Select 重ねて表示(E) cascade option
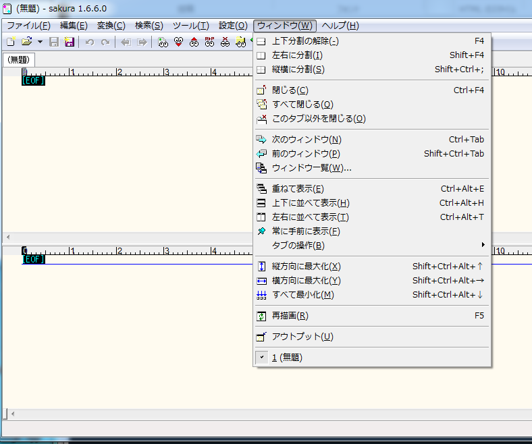532x444 pixels. tap(371, 188)
